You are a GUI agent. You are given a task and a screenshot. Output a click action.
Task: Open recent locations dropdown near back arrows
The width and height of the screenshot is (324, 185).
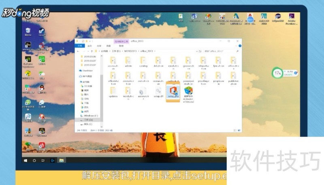click(x=88, y=51)
